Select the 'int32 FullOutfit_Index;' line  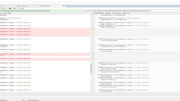point(108,69)
